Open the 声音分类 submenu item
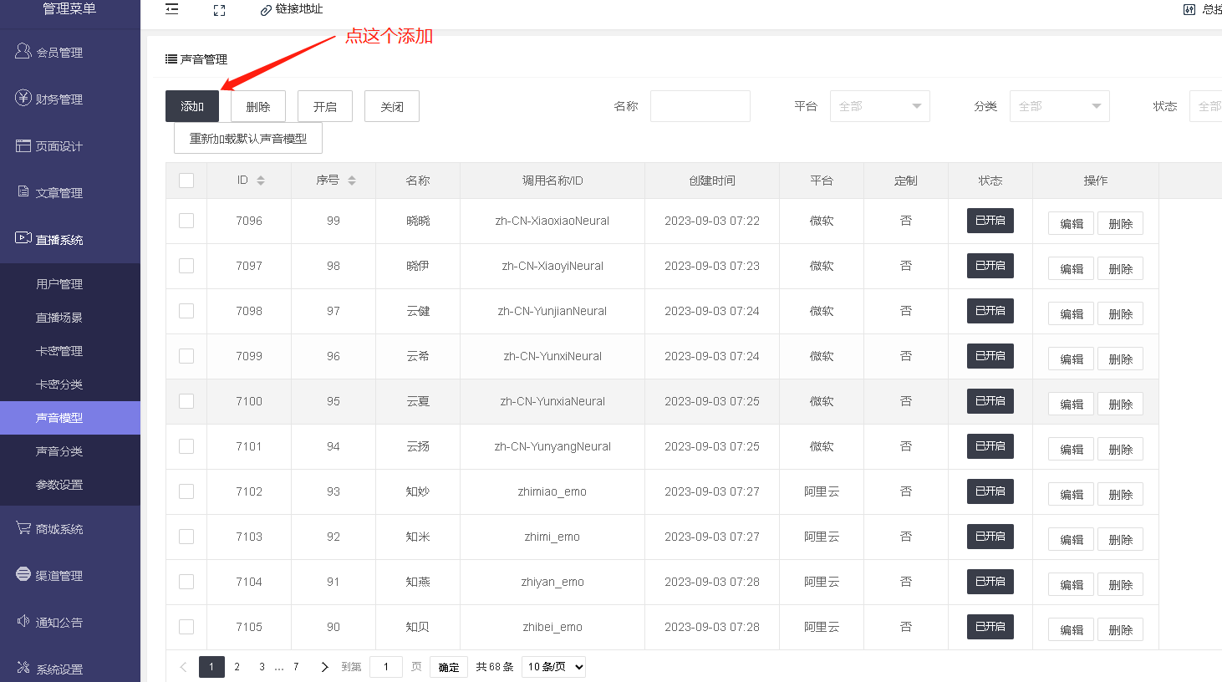This screenshot has height=682, width=1222. point(70,451)
